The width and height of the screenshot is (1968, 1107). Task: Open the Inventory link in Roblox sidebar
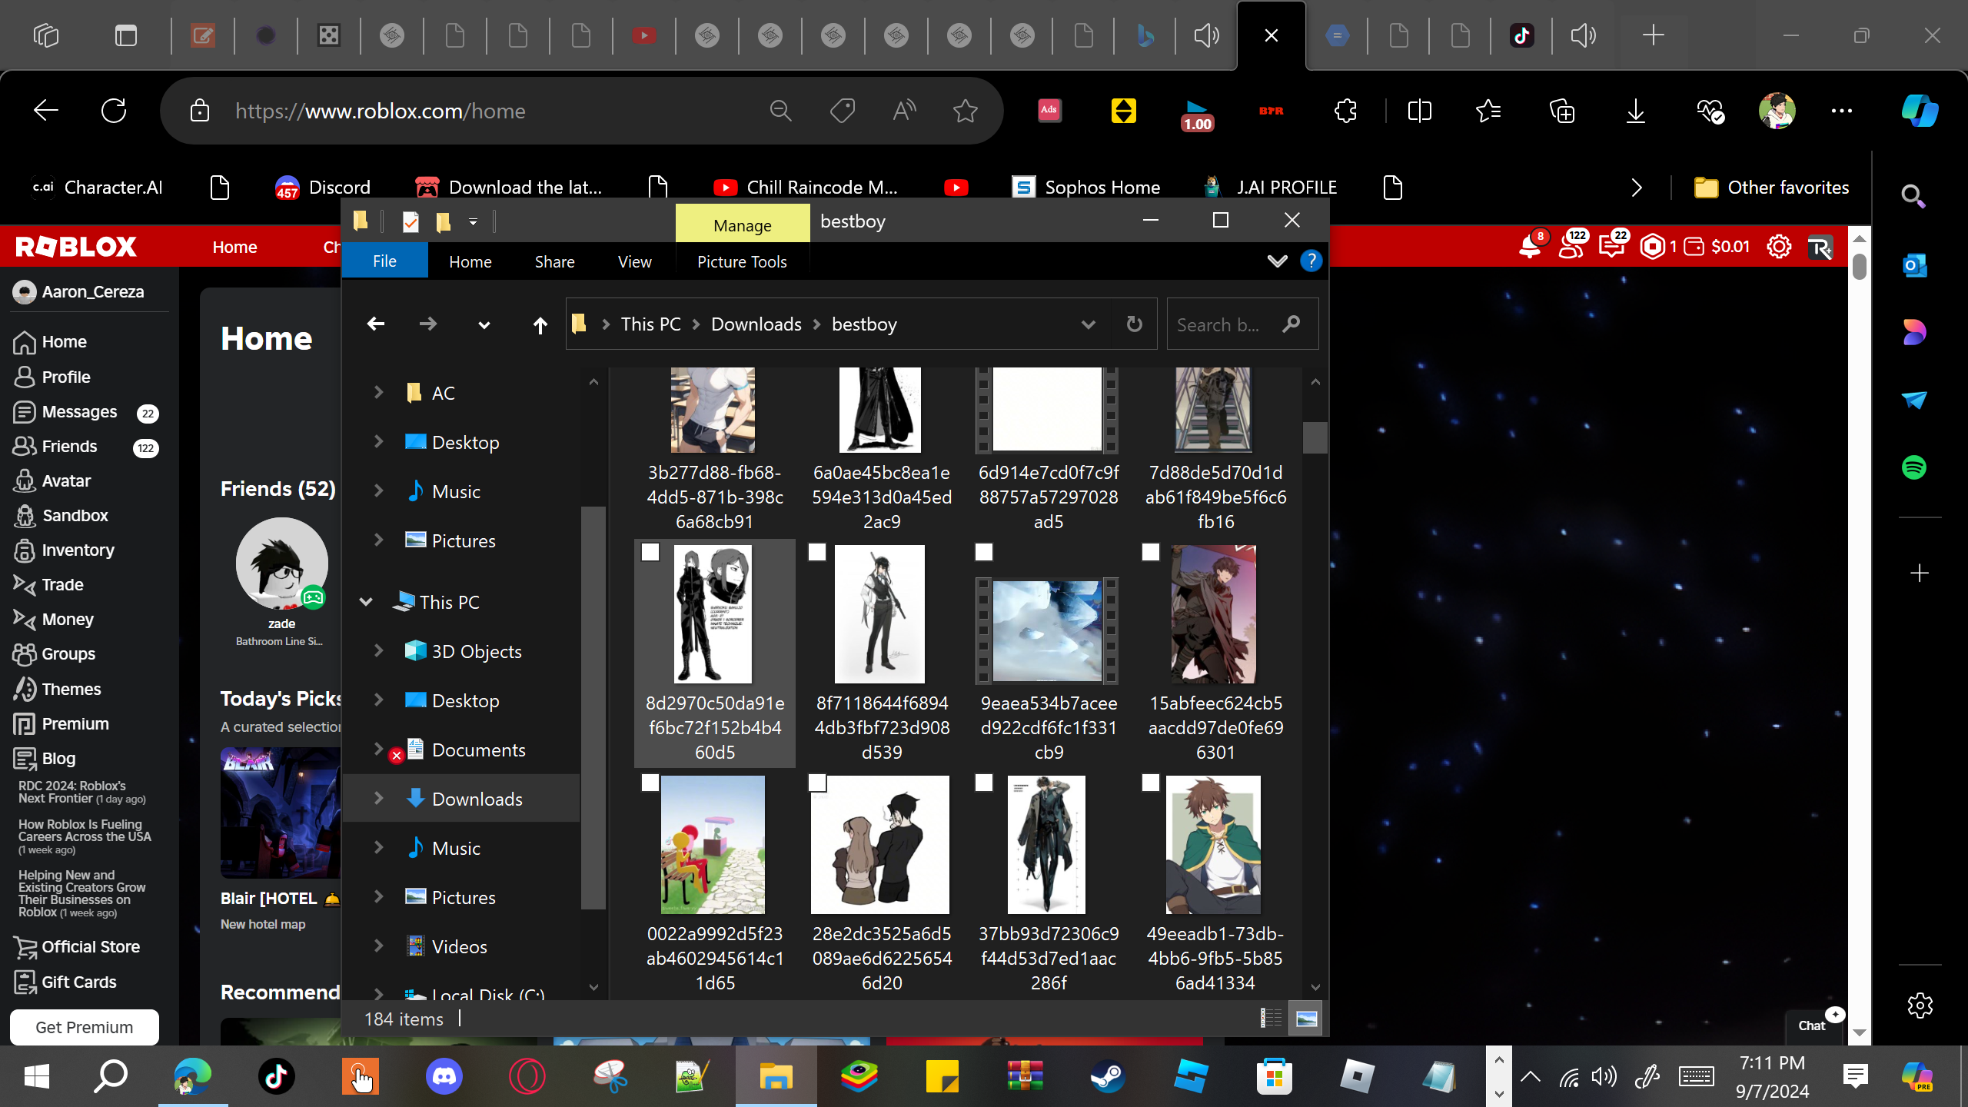78,550
